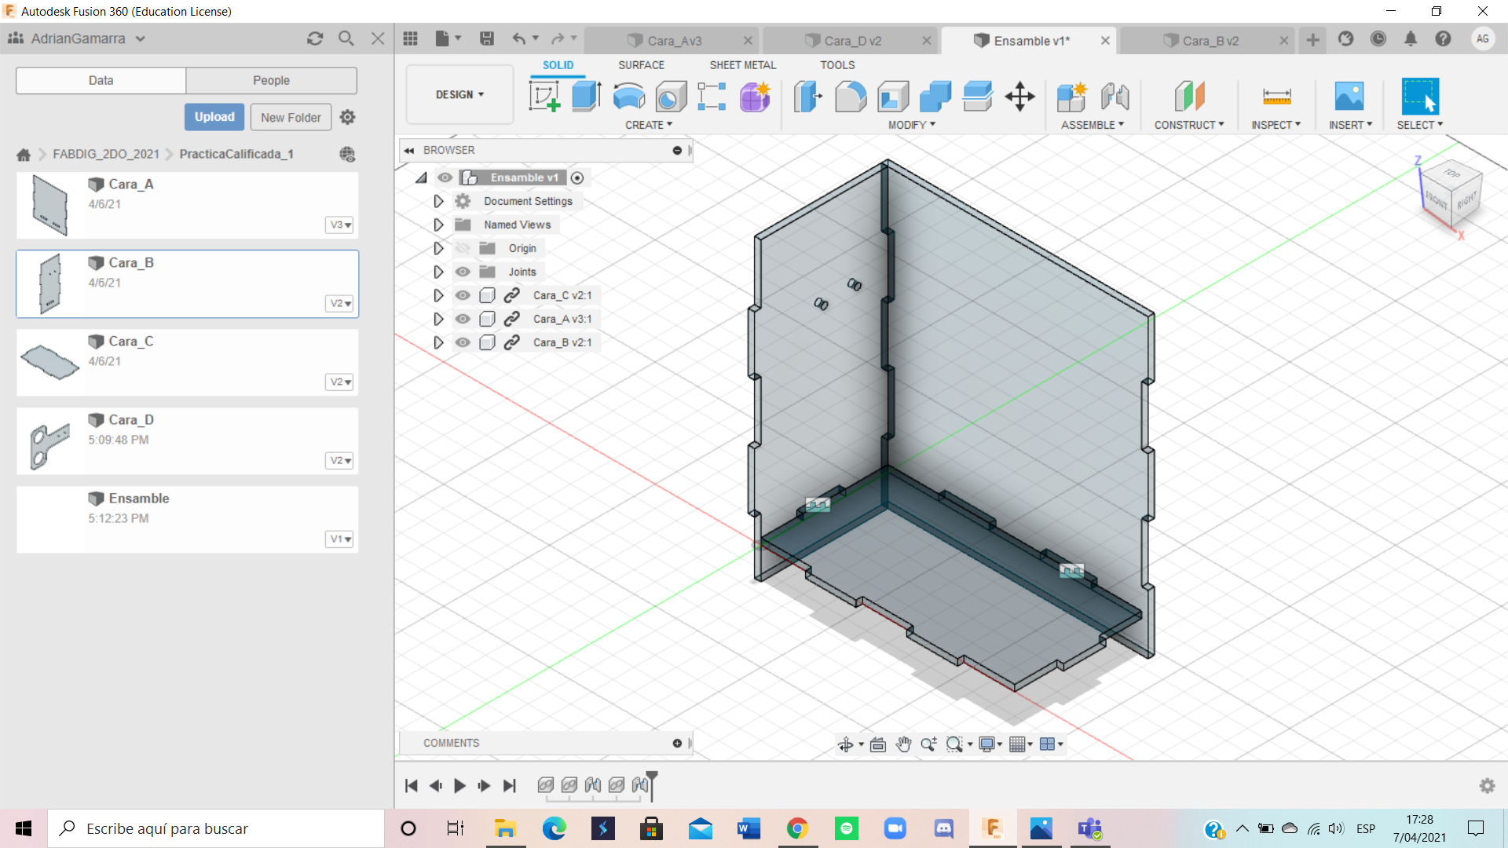Expand the Document Settings node
The height and width of the screenshot is (848, 1508).
click(438, 201)
